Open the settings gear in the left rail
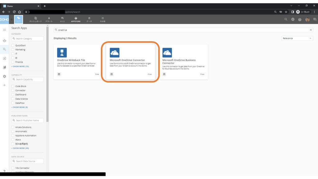Image resolution: width=318 pixels, height=179 pixels. [x=4, y=76]
